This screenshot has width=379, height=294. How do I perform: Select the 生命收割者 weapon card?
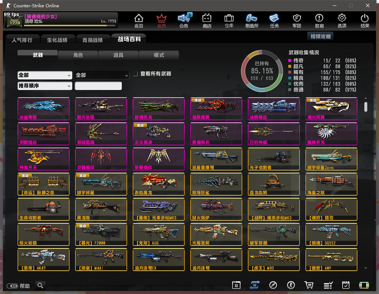43,209
